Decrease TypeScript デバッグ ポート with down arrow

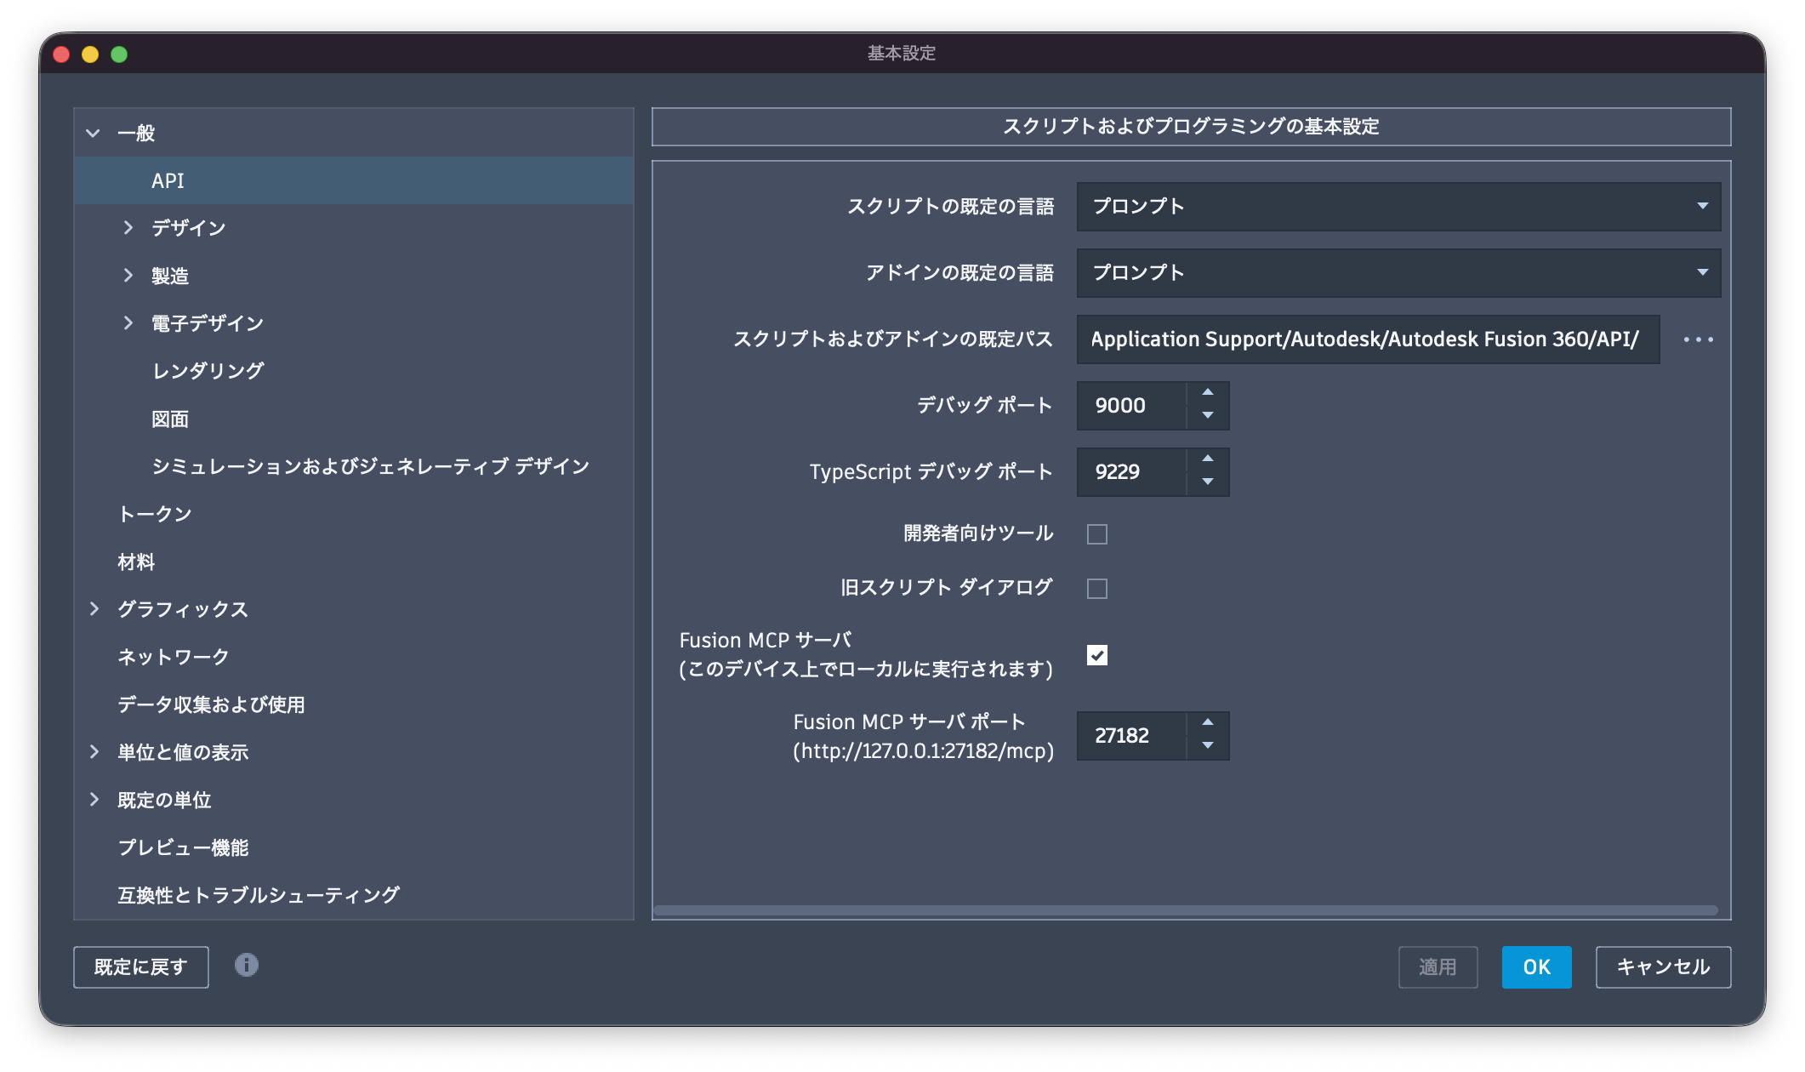tap(1208, 482)
